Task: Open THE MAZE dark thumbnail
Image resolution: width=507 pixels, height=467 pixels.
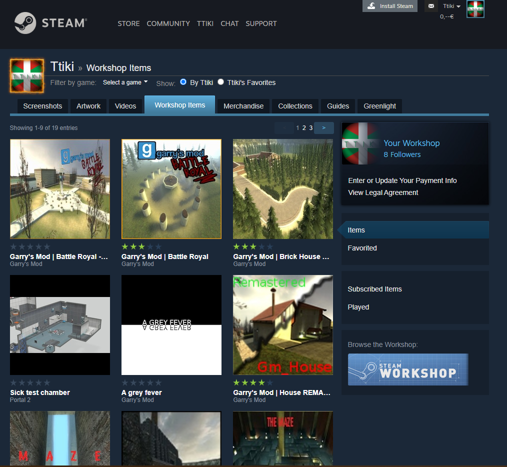Action: 283,438
